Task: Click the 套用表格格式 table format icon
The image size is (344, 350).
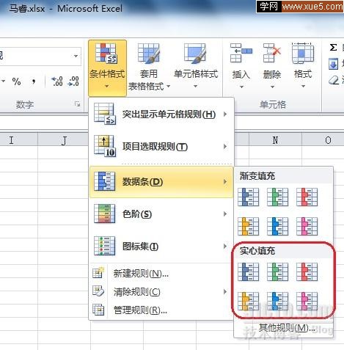Action: click(x=149, y=53)
